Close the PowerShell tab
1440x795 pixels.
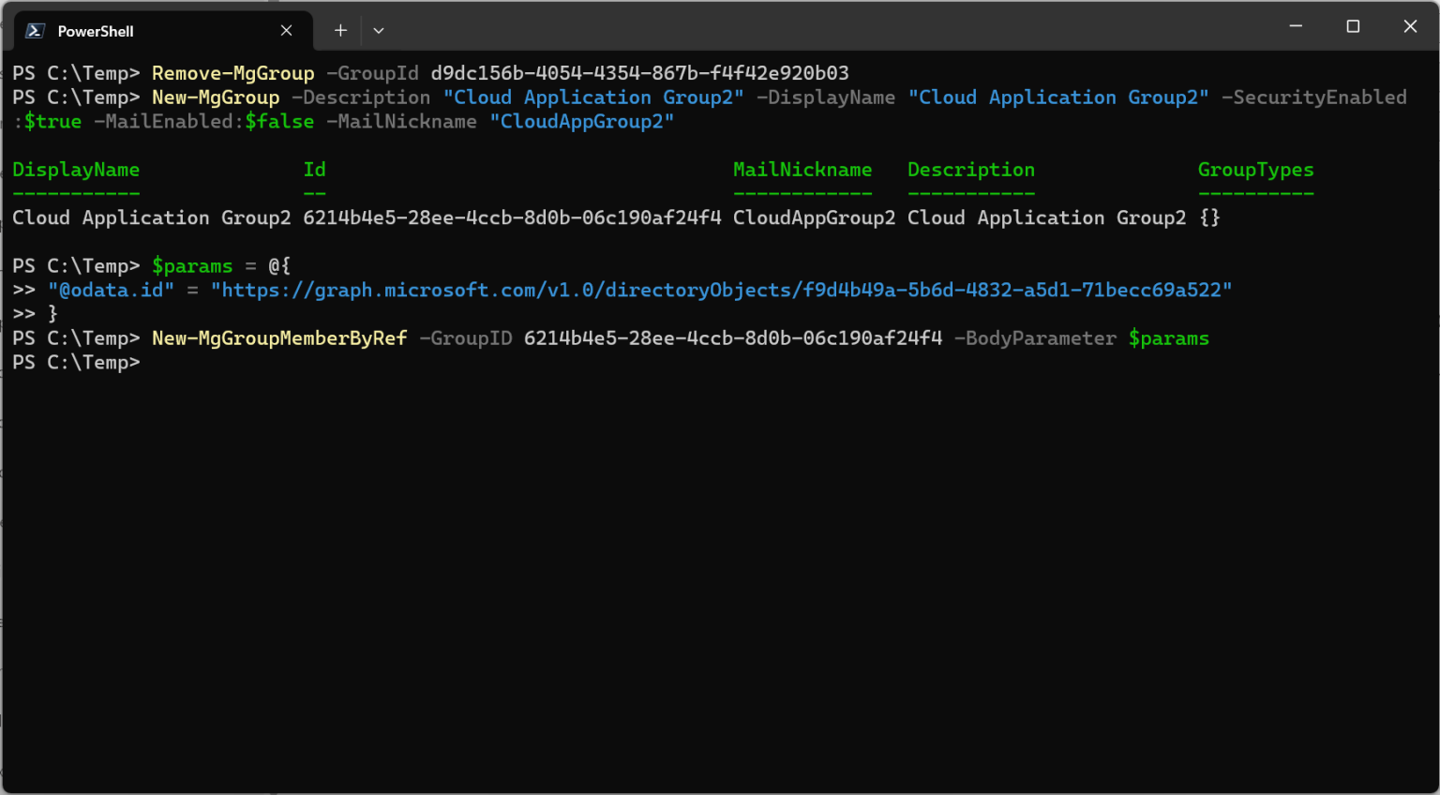(287, 31)
